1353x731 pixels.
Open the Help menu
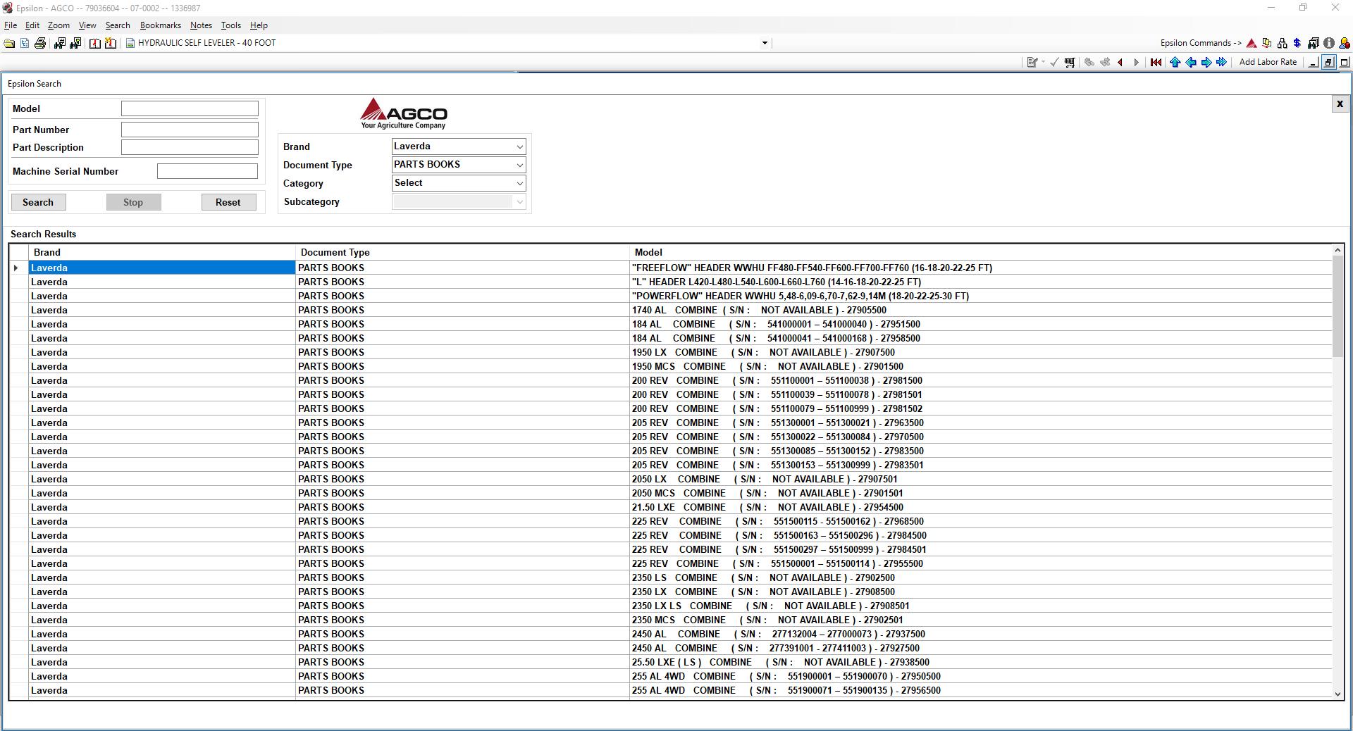pos(259,25)
